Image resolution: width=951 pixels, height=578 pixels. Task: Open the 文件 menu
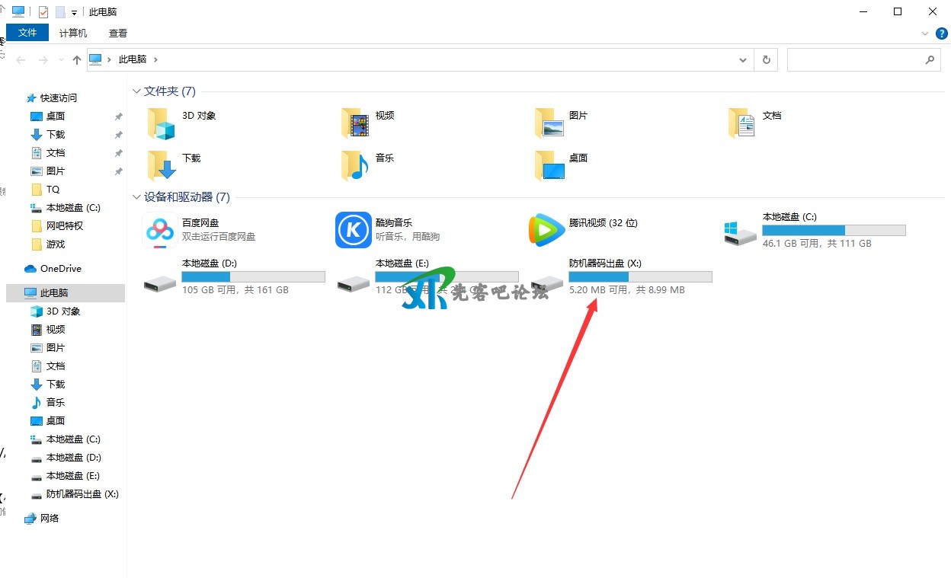[27, 33]
